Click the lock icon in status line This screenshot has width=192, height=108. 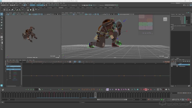click(44, 5)
